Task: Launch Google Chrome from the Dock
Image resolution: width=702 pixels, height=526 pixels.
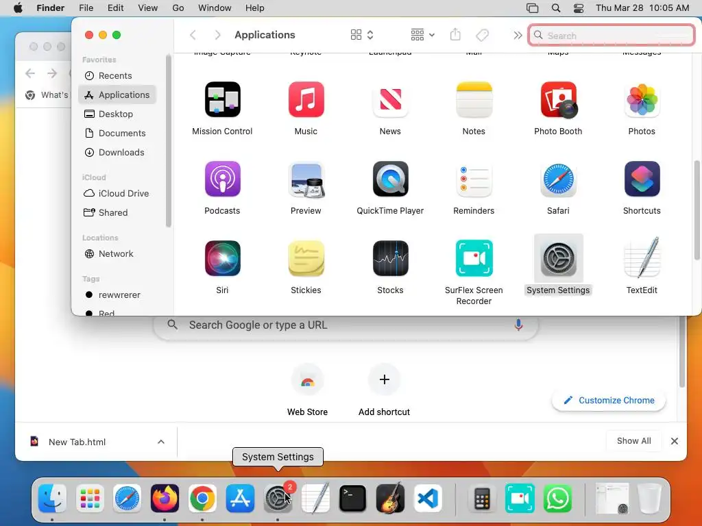Action: [x=202, y=499]
